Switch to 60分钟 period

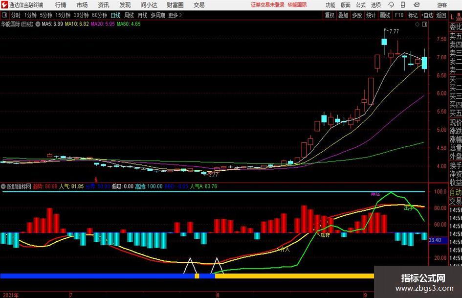100,15
